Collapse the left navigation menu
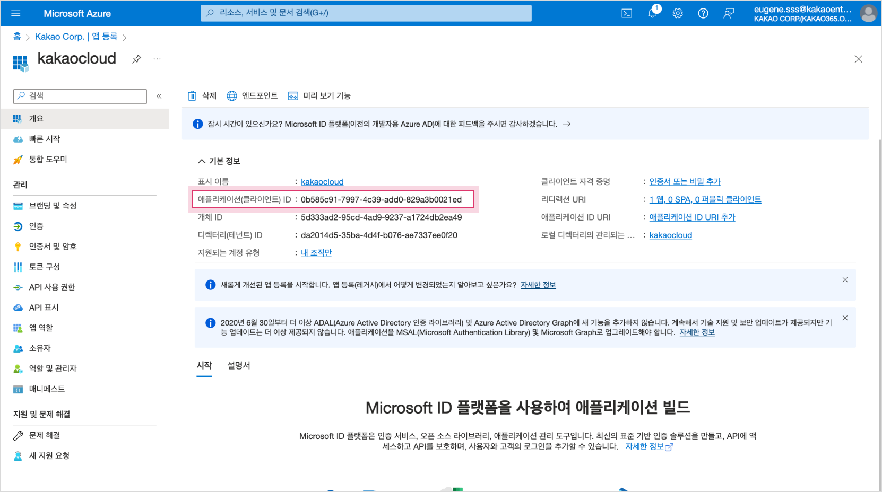Viewport: 882px width, 492px height. pos(159,96)
